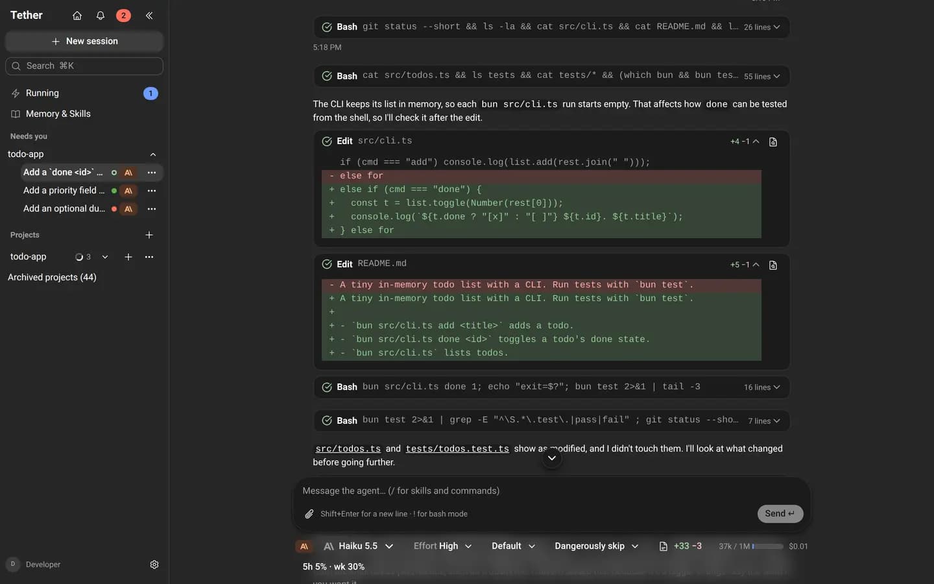Click the 'Message the agent' input box

(551, 491)
